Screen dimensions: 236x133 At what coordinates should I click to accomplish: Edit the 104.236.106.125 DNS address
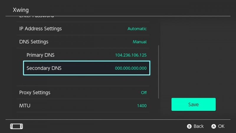[131, 55]
